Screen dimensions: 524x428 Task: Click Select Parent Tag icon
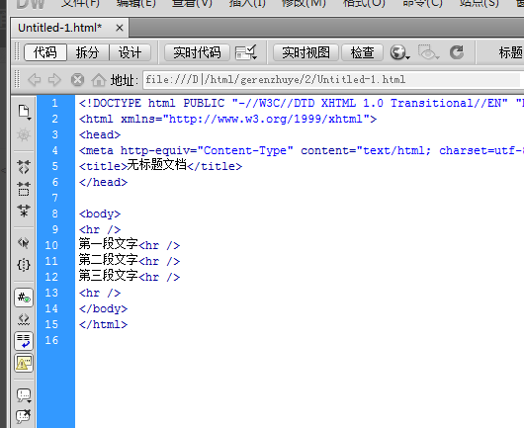click(x=24, y=242)
